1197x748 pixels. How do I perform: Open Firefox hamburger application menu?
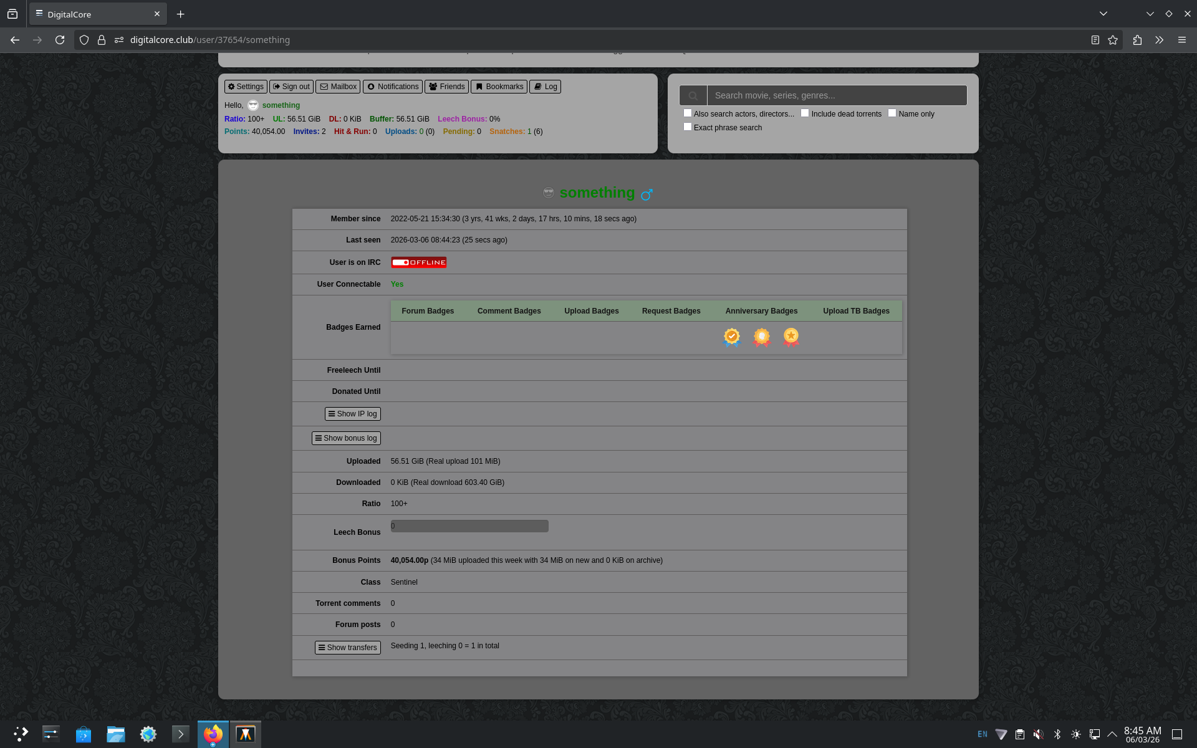click(1181, 40)
